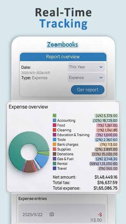
Task: Select the Cleaning category label
Action: (64, 130)
